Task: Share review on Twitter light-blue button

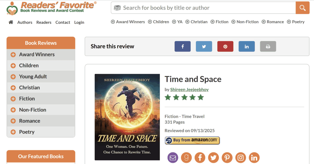Action: [x=204, y=46]
